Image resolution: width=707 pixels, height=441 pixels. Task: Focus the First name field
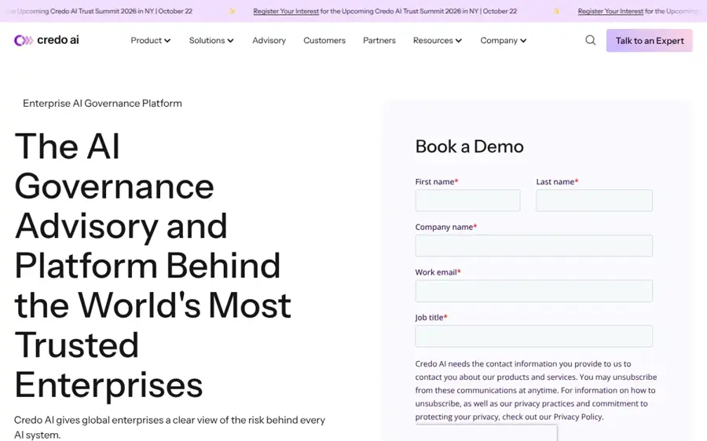(x=467, y=200)
